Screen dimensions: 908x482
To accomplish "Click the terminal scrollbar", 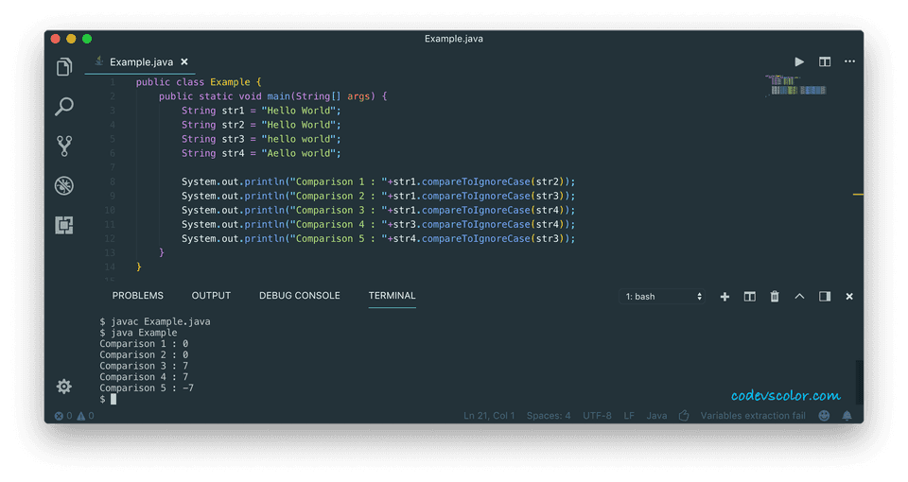I will [860, 382].
